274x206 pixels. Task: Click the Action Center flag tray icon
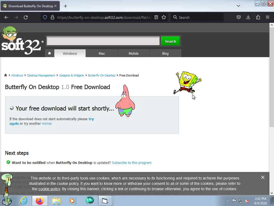click(234, 201)
